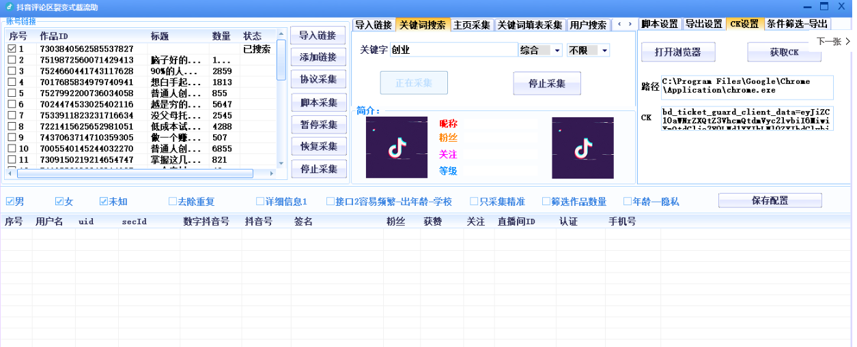Image resolution: width=857 pixels, height=347 pixels.
Task: Open the 不限 dropdown
Action: 604,50
